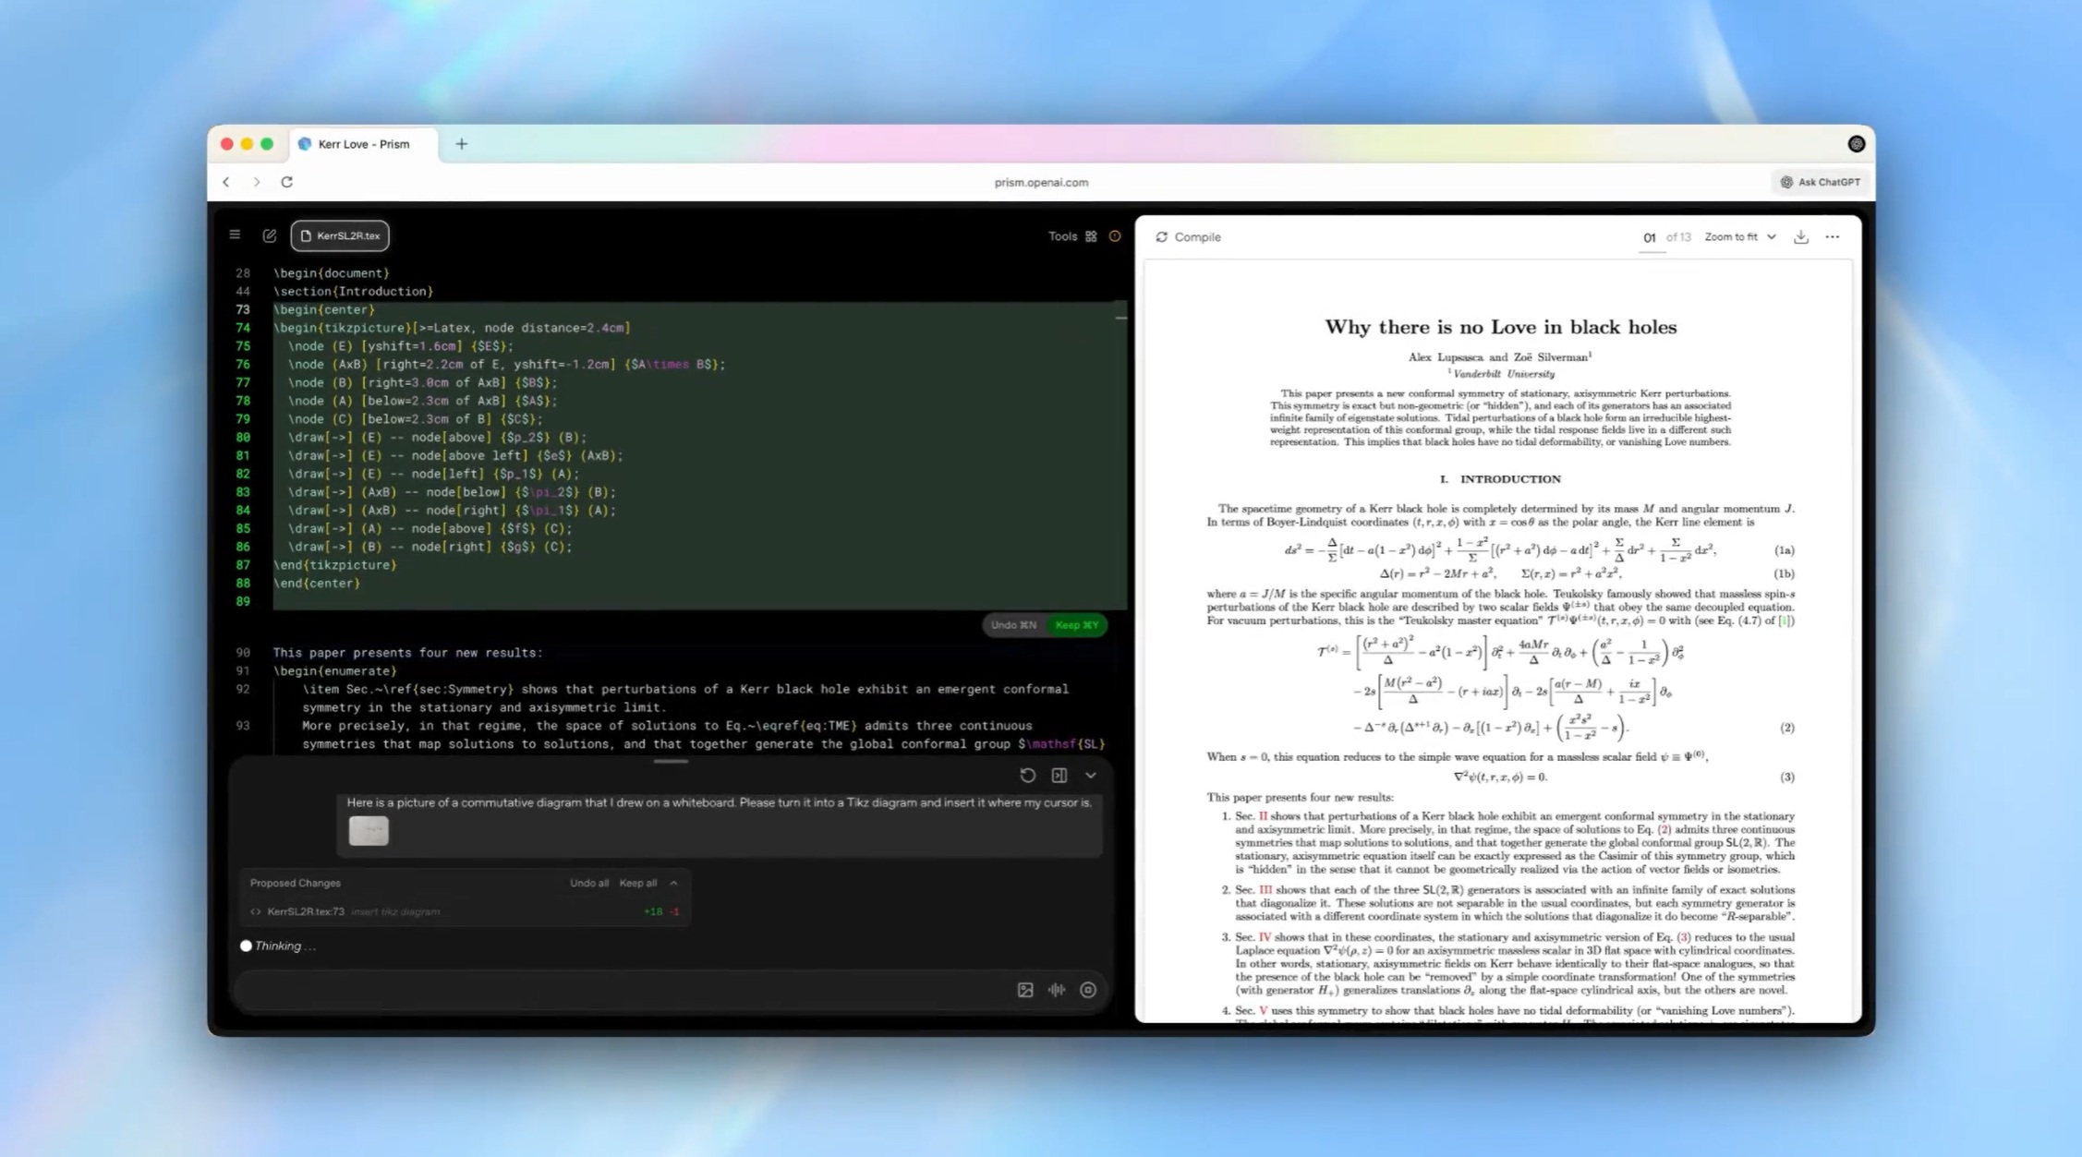Open the attached whiteboard image thumbnail
The image size is (2082, 1157).
369,831
